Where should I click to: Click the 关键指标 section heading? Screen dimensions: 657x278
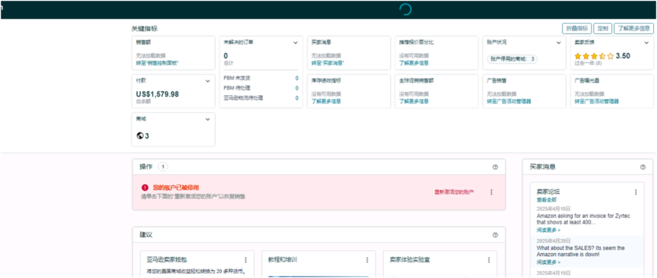coord(145,29)
